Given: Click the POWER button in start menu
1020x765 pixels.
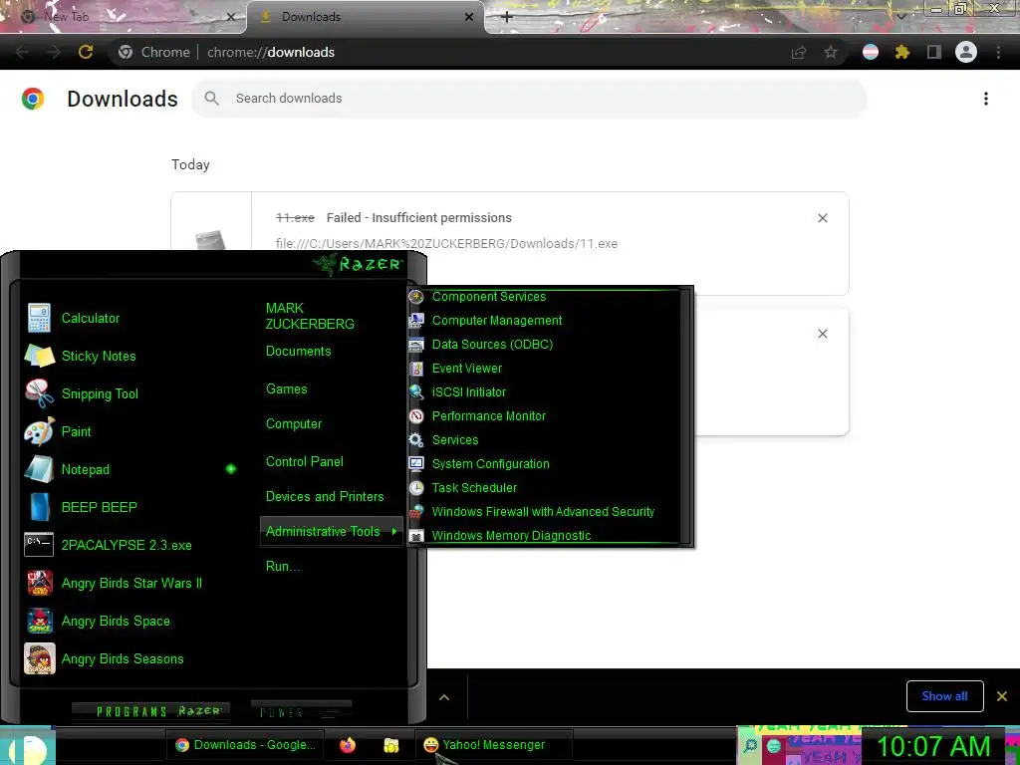Looking at the screenshot, I should click(x=301, y=711).
